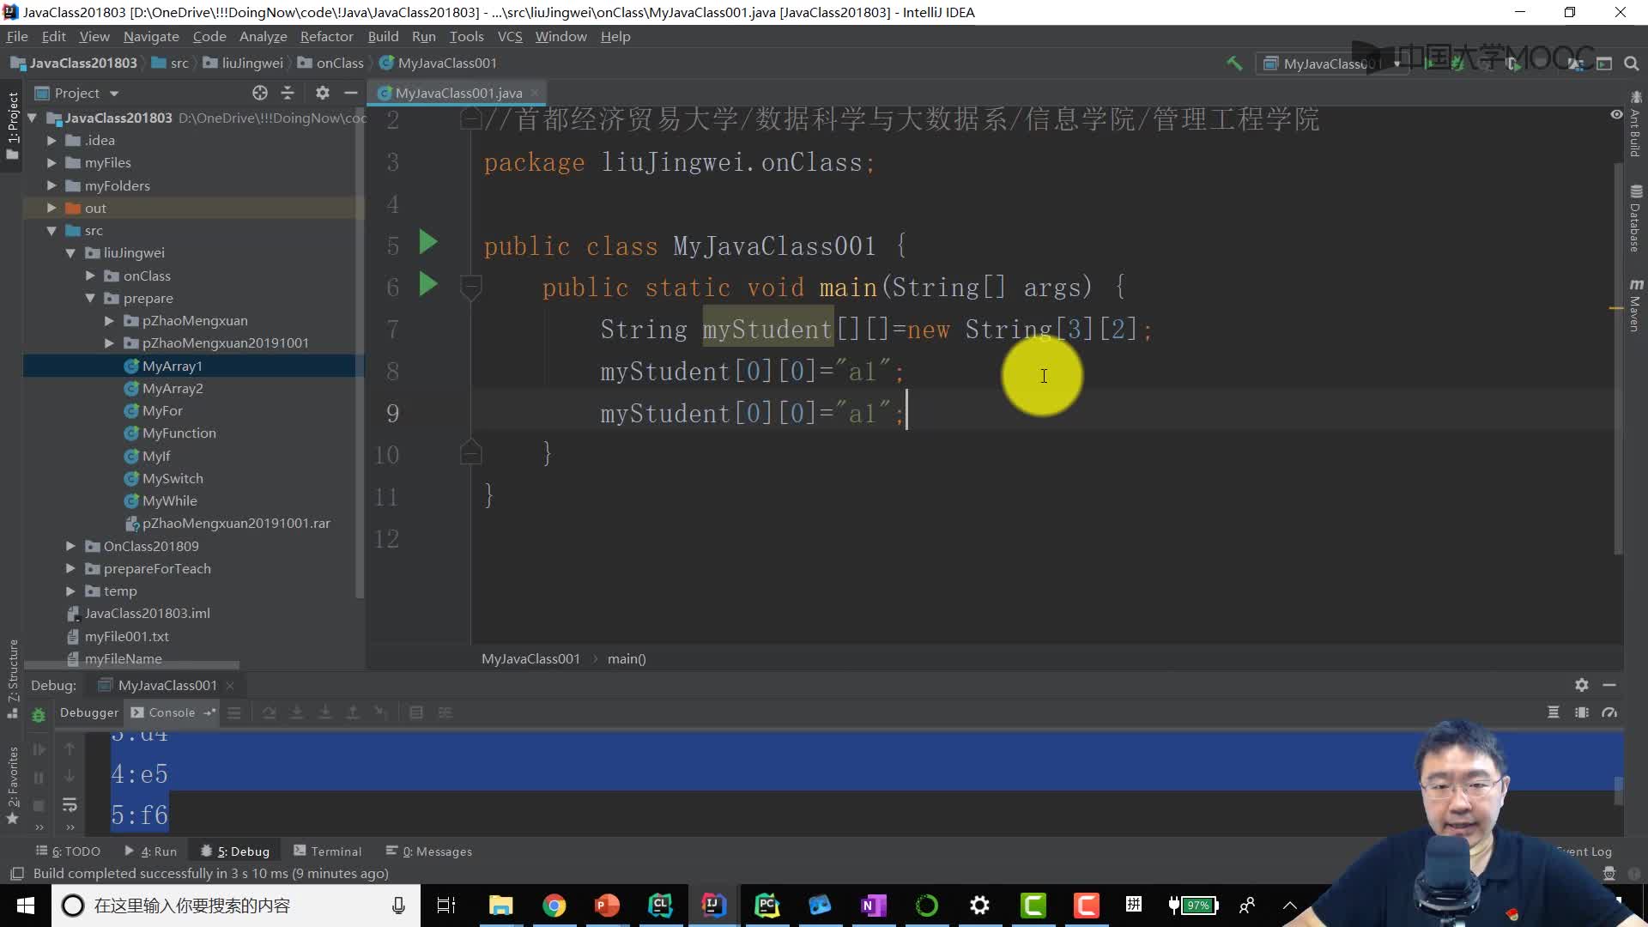
Task: Click Pause Program icon in Debug panel
Action: pyautogui.click(x=39, y=778)
